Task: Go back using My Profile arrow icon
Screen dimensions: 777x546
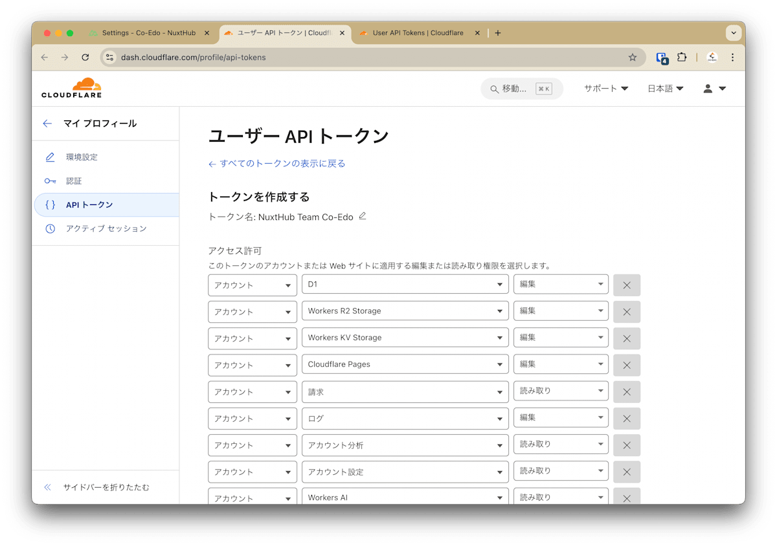Action: click(x=47, y=124)
